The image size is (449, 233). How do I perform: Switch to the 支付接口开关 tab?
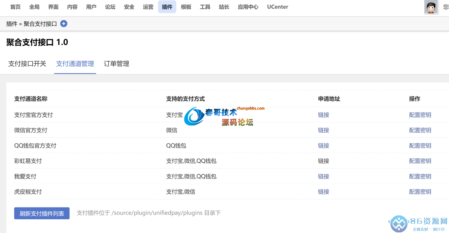(x=27, y=64)
